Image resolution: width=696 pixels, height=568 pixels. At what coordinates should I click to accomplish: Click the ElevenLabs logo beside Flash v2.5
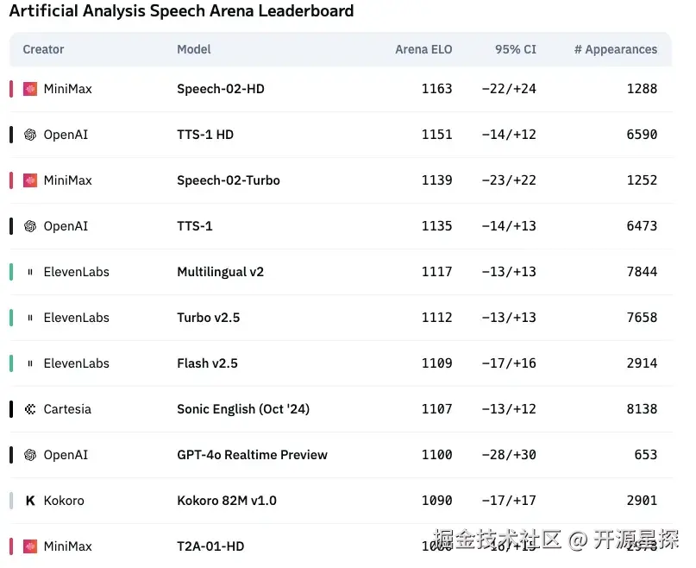click(x=30, y=363)
